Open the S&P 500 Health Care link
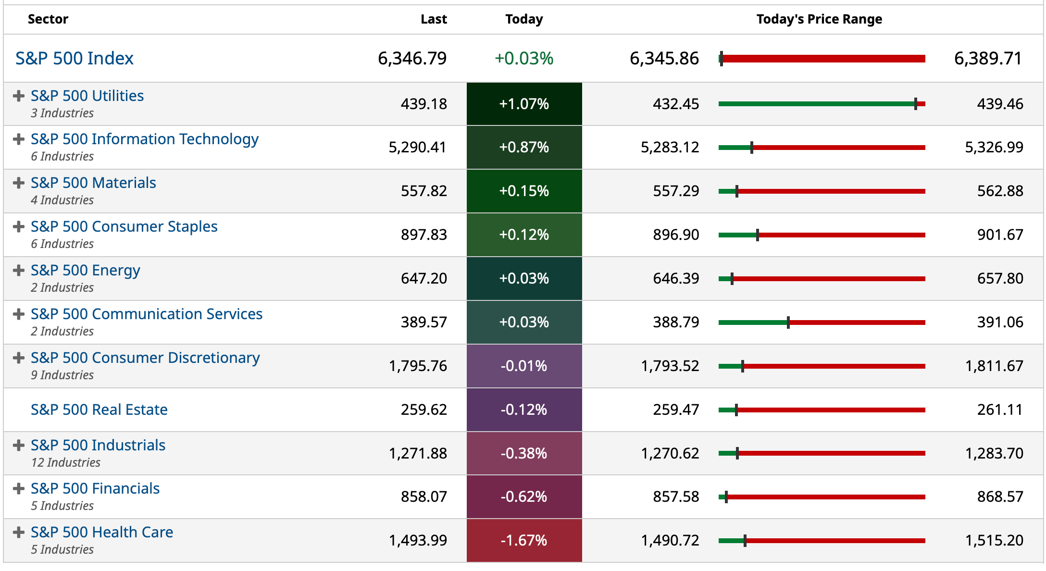 [102, 532]
